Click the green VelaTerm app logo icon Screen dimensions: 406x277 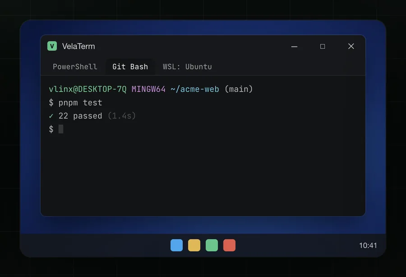click(52, 46)
